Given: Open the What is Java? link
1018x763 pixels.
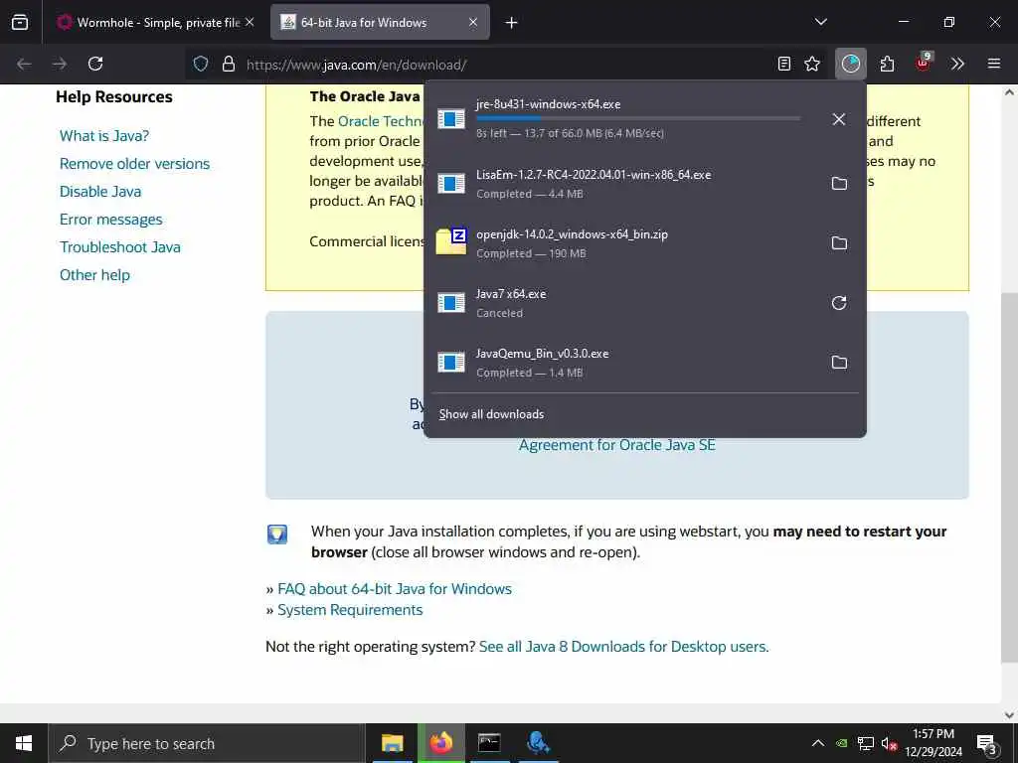Looking at the screenshot, I should (103, 135).
